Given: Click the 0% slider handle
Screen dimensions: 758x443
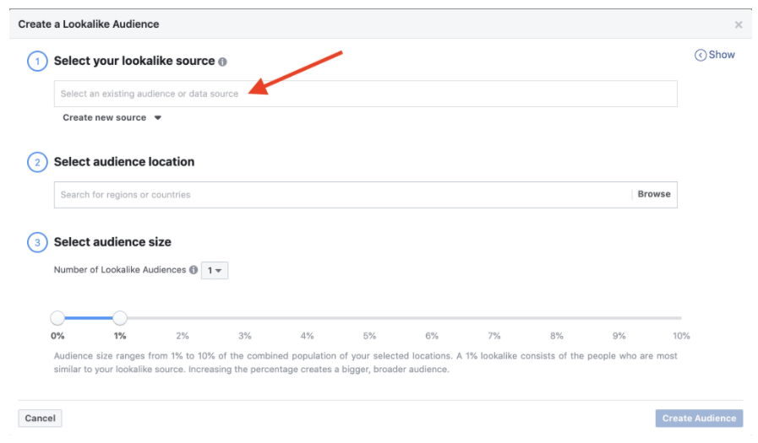Looking at the screenshot, I should coord(57,318).
